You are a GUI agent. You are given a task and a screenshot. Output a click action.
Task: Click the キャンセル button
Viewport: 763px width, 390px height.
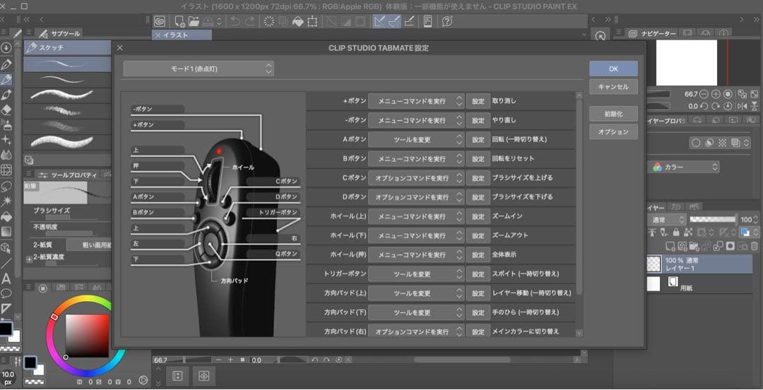[613, 87]
